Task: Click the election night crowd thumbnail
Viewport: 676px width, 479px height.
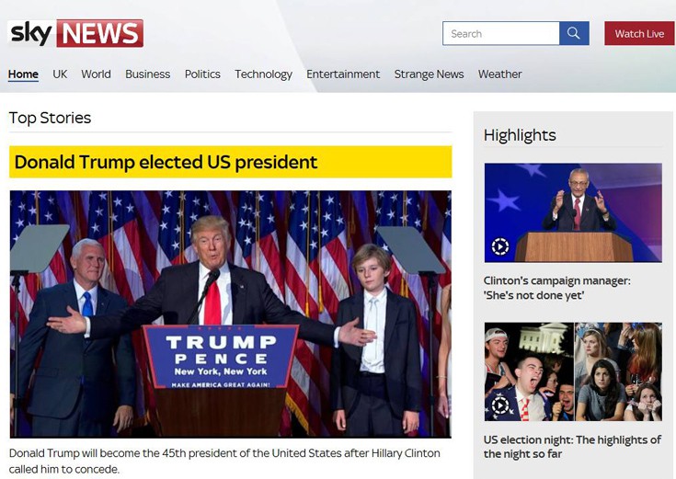Action: coord(573,371)
